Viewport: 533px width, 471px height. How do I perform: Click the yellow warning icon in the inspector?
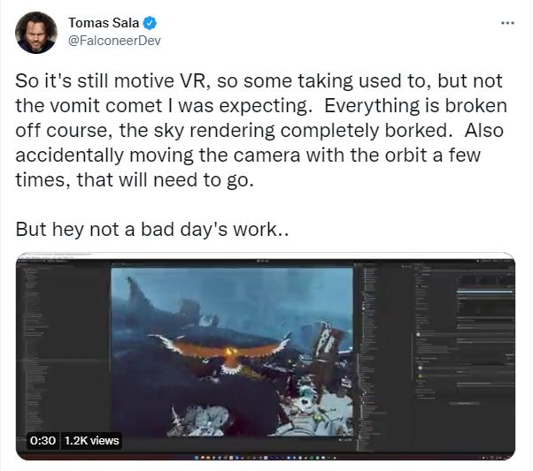click(x=420, y=376)
